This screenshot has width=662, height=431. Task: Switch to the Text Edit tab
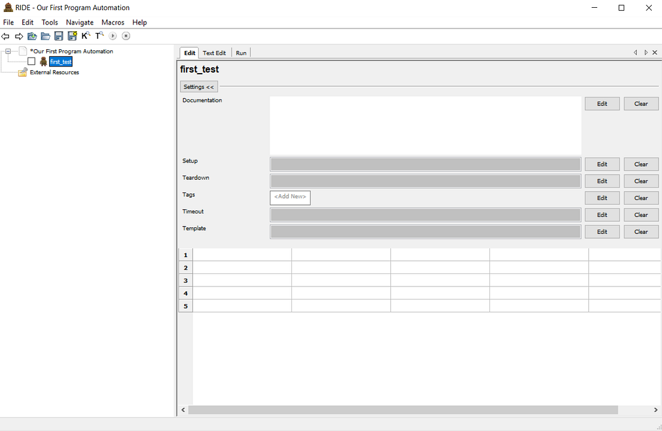tap(214, 53)
